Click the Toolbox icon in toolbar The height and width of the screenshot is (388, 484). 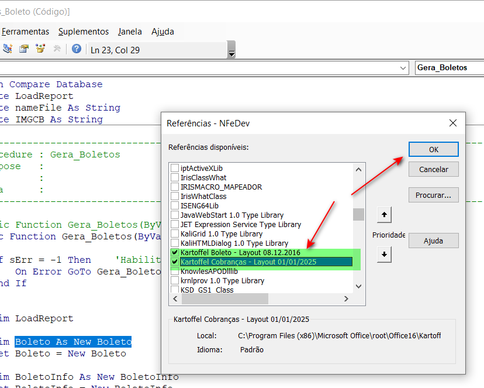pyautogui.click(x=57, y=49)
